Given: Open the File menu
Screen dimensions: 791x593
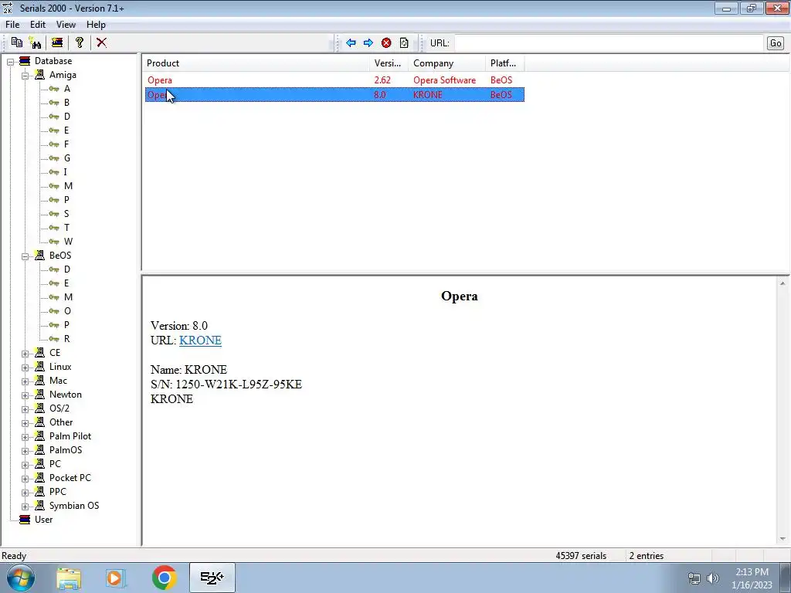Looking at the screenshot, I should point(12,25).
